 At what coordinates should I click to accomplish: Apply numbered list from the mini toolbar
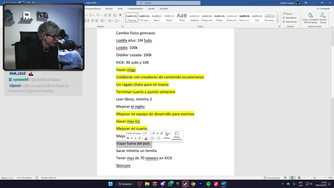click(x=159, y=138)
